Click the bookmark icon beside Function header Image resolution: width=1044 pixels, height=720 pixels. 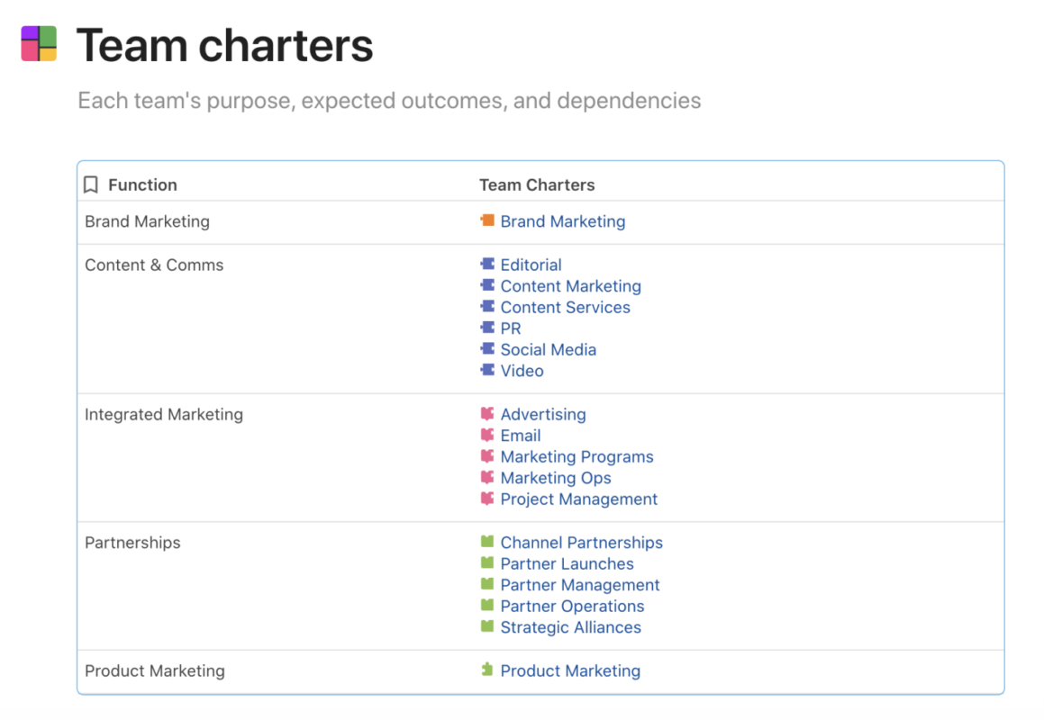(91, 185)
